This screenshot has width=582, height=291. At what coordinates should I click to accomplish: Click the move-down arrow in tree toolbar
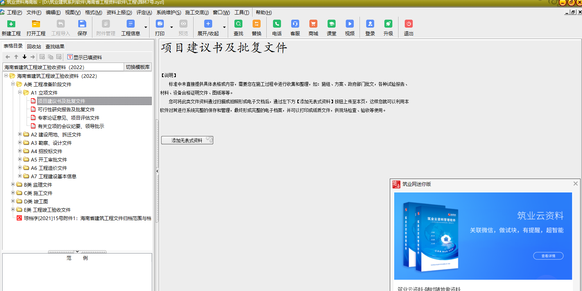click(24, 57)
